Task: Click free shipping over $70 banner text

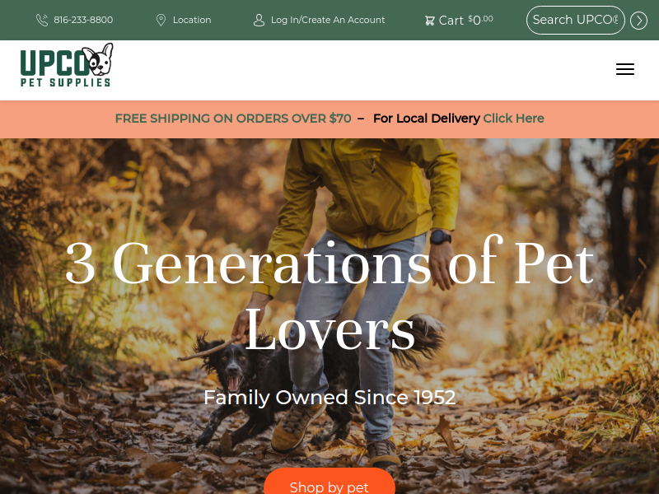Action: click(x=233, y=119)
